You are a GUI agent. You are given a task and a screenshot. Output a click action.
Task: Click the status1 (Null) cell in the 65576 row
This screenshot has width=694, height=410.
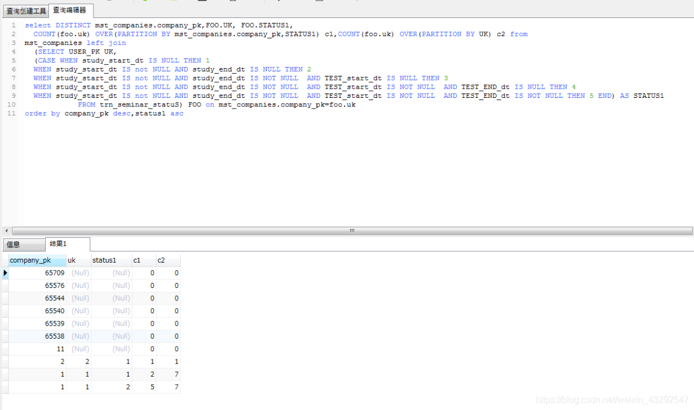coord(111,286)
